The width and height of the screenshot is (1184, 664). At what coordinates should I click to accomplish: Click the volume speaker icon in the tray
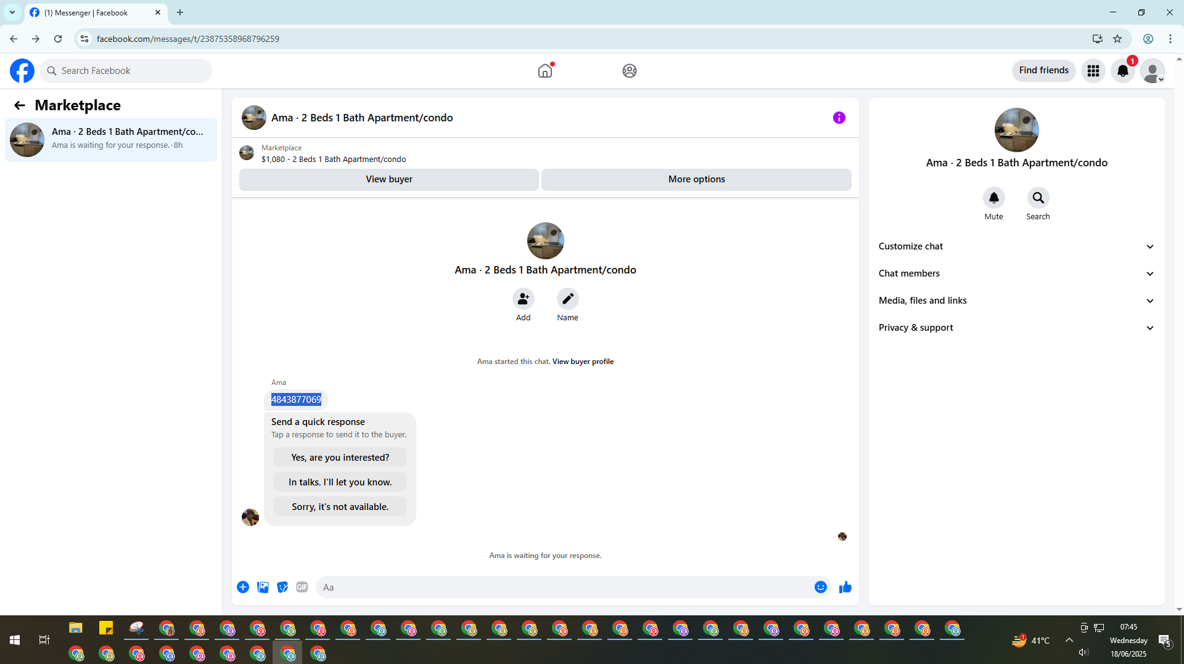[1083, 652]
